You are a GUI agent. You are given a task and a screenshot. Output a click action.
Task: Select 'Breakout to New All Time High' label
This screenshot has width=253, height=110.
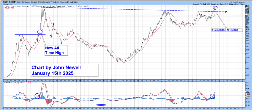click(x=227, y=30)
